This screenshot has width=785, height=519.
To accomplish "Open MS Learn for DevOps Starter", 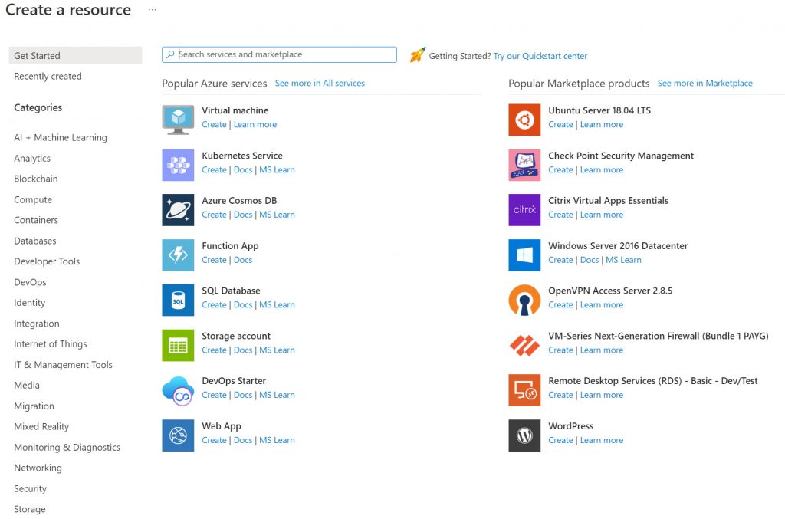I will click(277, 395).
